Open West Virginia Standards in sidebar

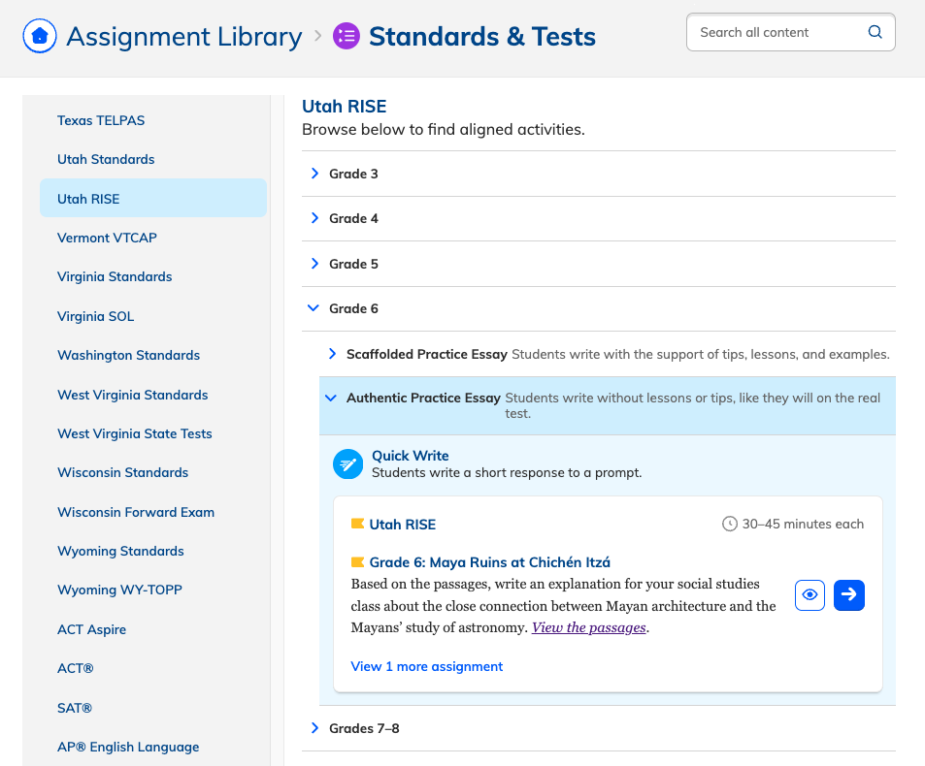click(x=133, y=395)
